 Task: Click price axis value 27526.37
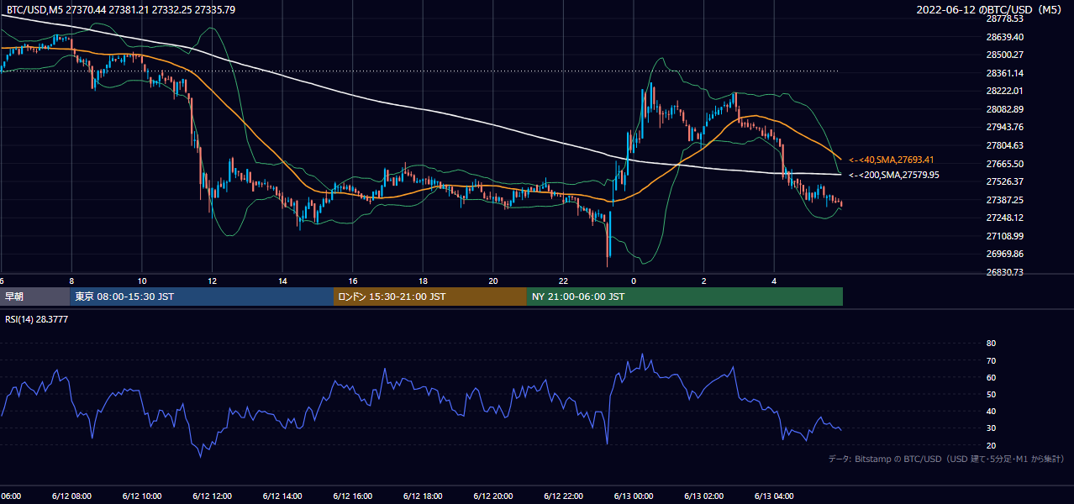coord(1004,181)
